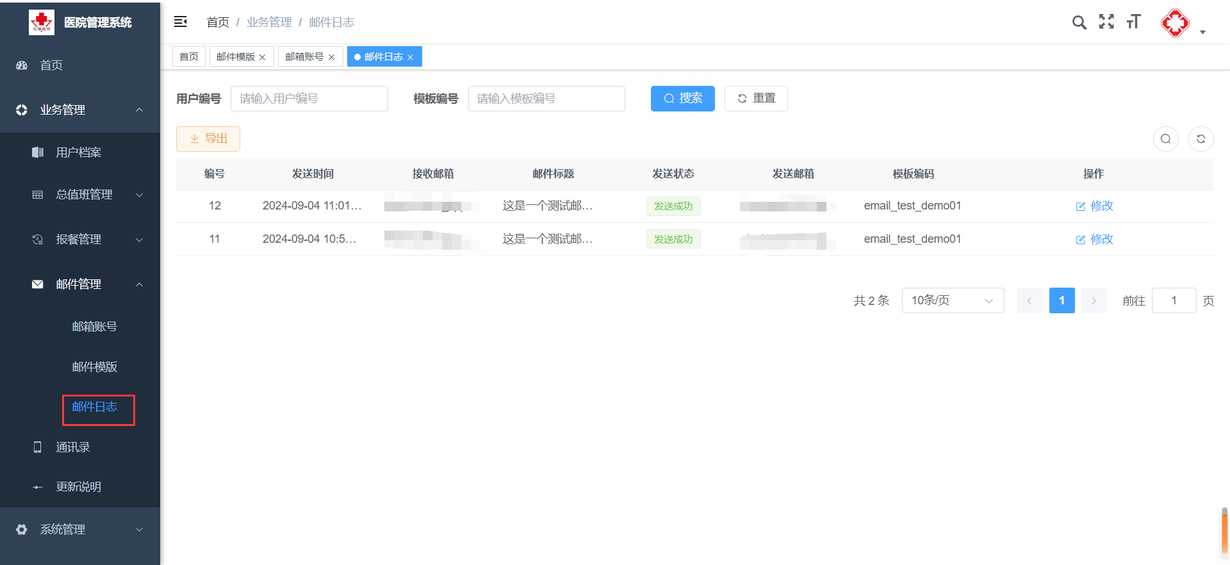1230x565 pixels.
Task: Toggle fullscreen mode icon
Action: pyautogui.click(x=1106, y=22)
